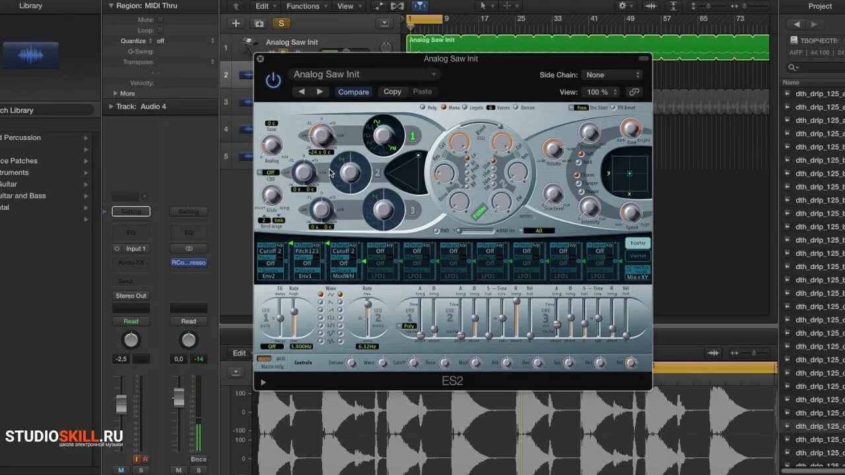Screen dimensions: 845x475
Task: Click the stereo link icon on channel strip
Action: (x=188, y=249)
